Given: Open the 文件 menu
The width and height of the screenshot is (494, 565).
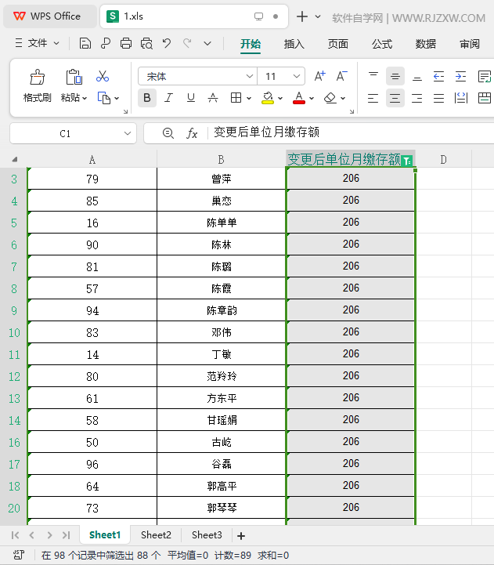Looking at the screenshot, I should (37, 43).
